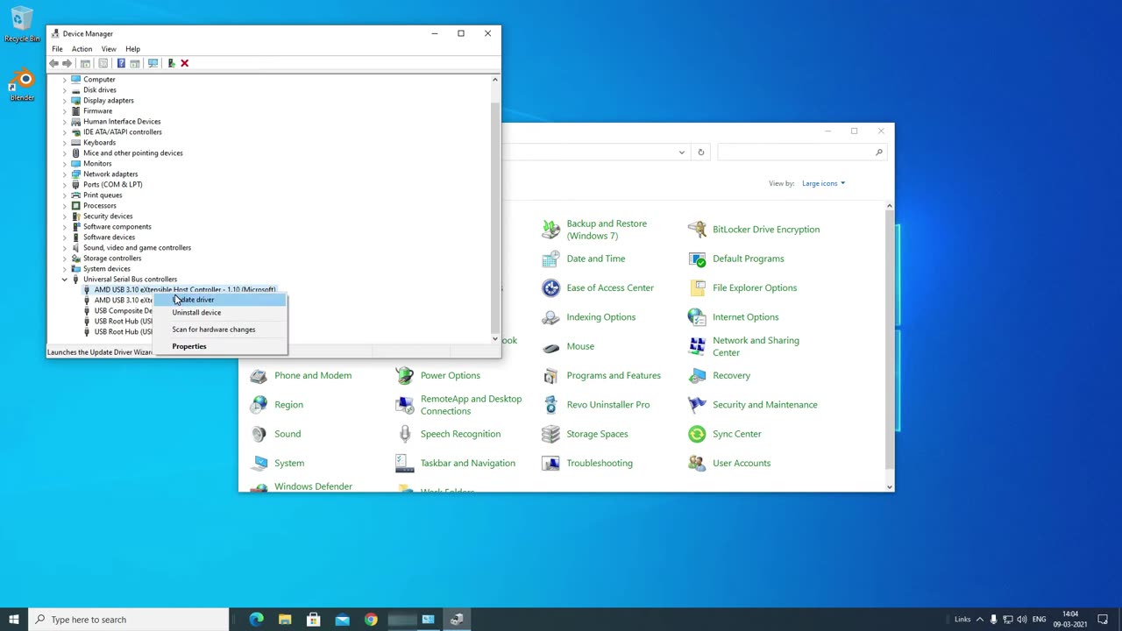Click the User Accounts icon
The width and height of the screenshot is (1122, 631).
tap(697, 463)
